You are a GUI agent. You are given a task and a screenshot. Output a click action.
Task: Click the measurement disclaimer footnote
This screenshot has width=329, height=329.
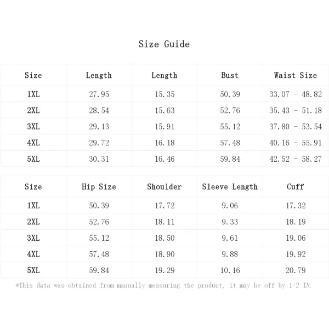pos(163,286)
